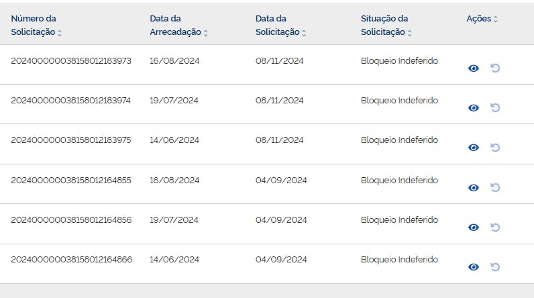Click the Ações column sort arrows
Image resolution: width=534 pixels, height=298 pixels.
(x=496, y=19)
